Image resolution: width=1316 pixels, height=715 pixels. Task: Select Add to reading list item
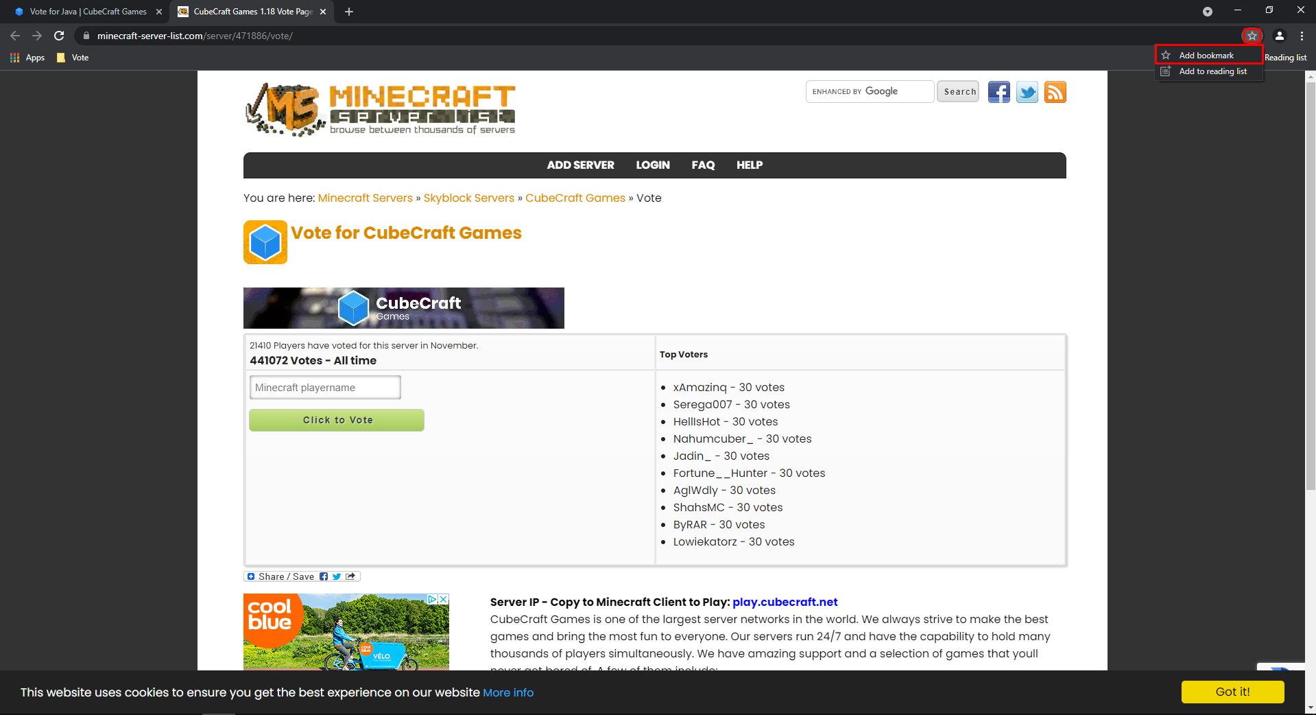[x=1209, y=71]
